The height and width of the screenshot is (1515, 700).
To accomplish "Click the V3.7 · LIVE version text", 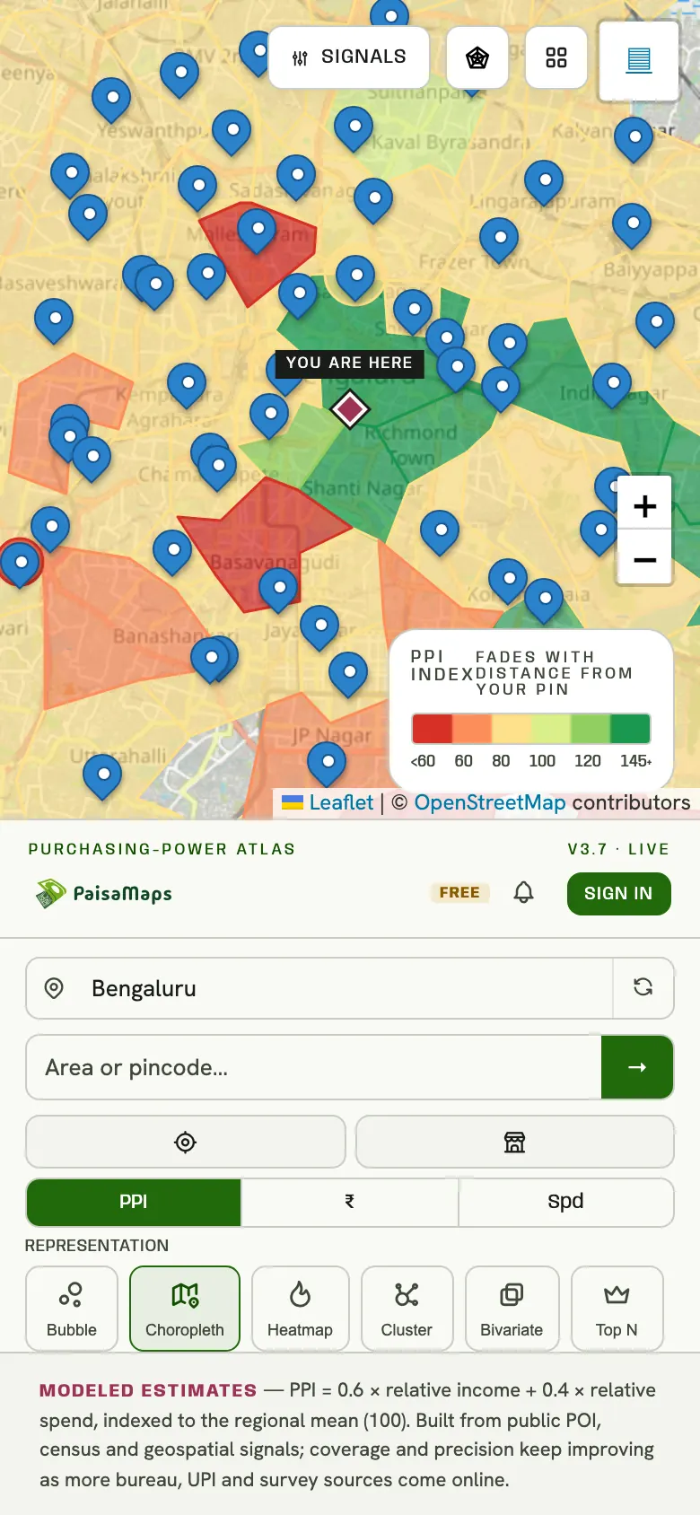I will tap(618, 849).
